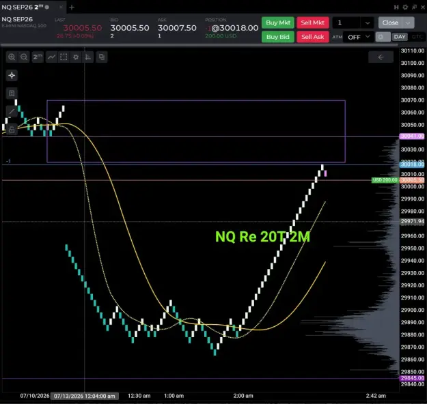The height and width of the screenshot is (404, 427).
Task: Click the NQ SEP26 instrument name
Action: [x=17, y=19]
